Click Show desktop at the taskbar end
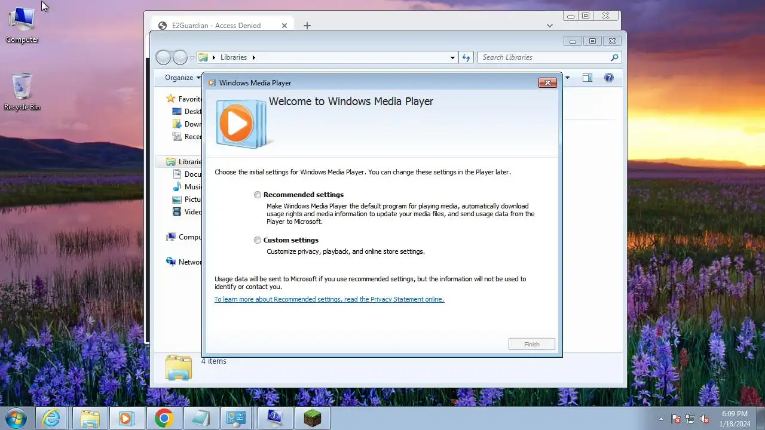Viewport: 765px width, 430px height. [x=760, y=418]
